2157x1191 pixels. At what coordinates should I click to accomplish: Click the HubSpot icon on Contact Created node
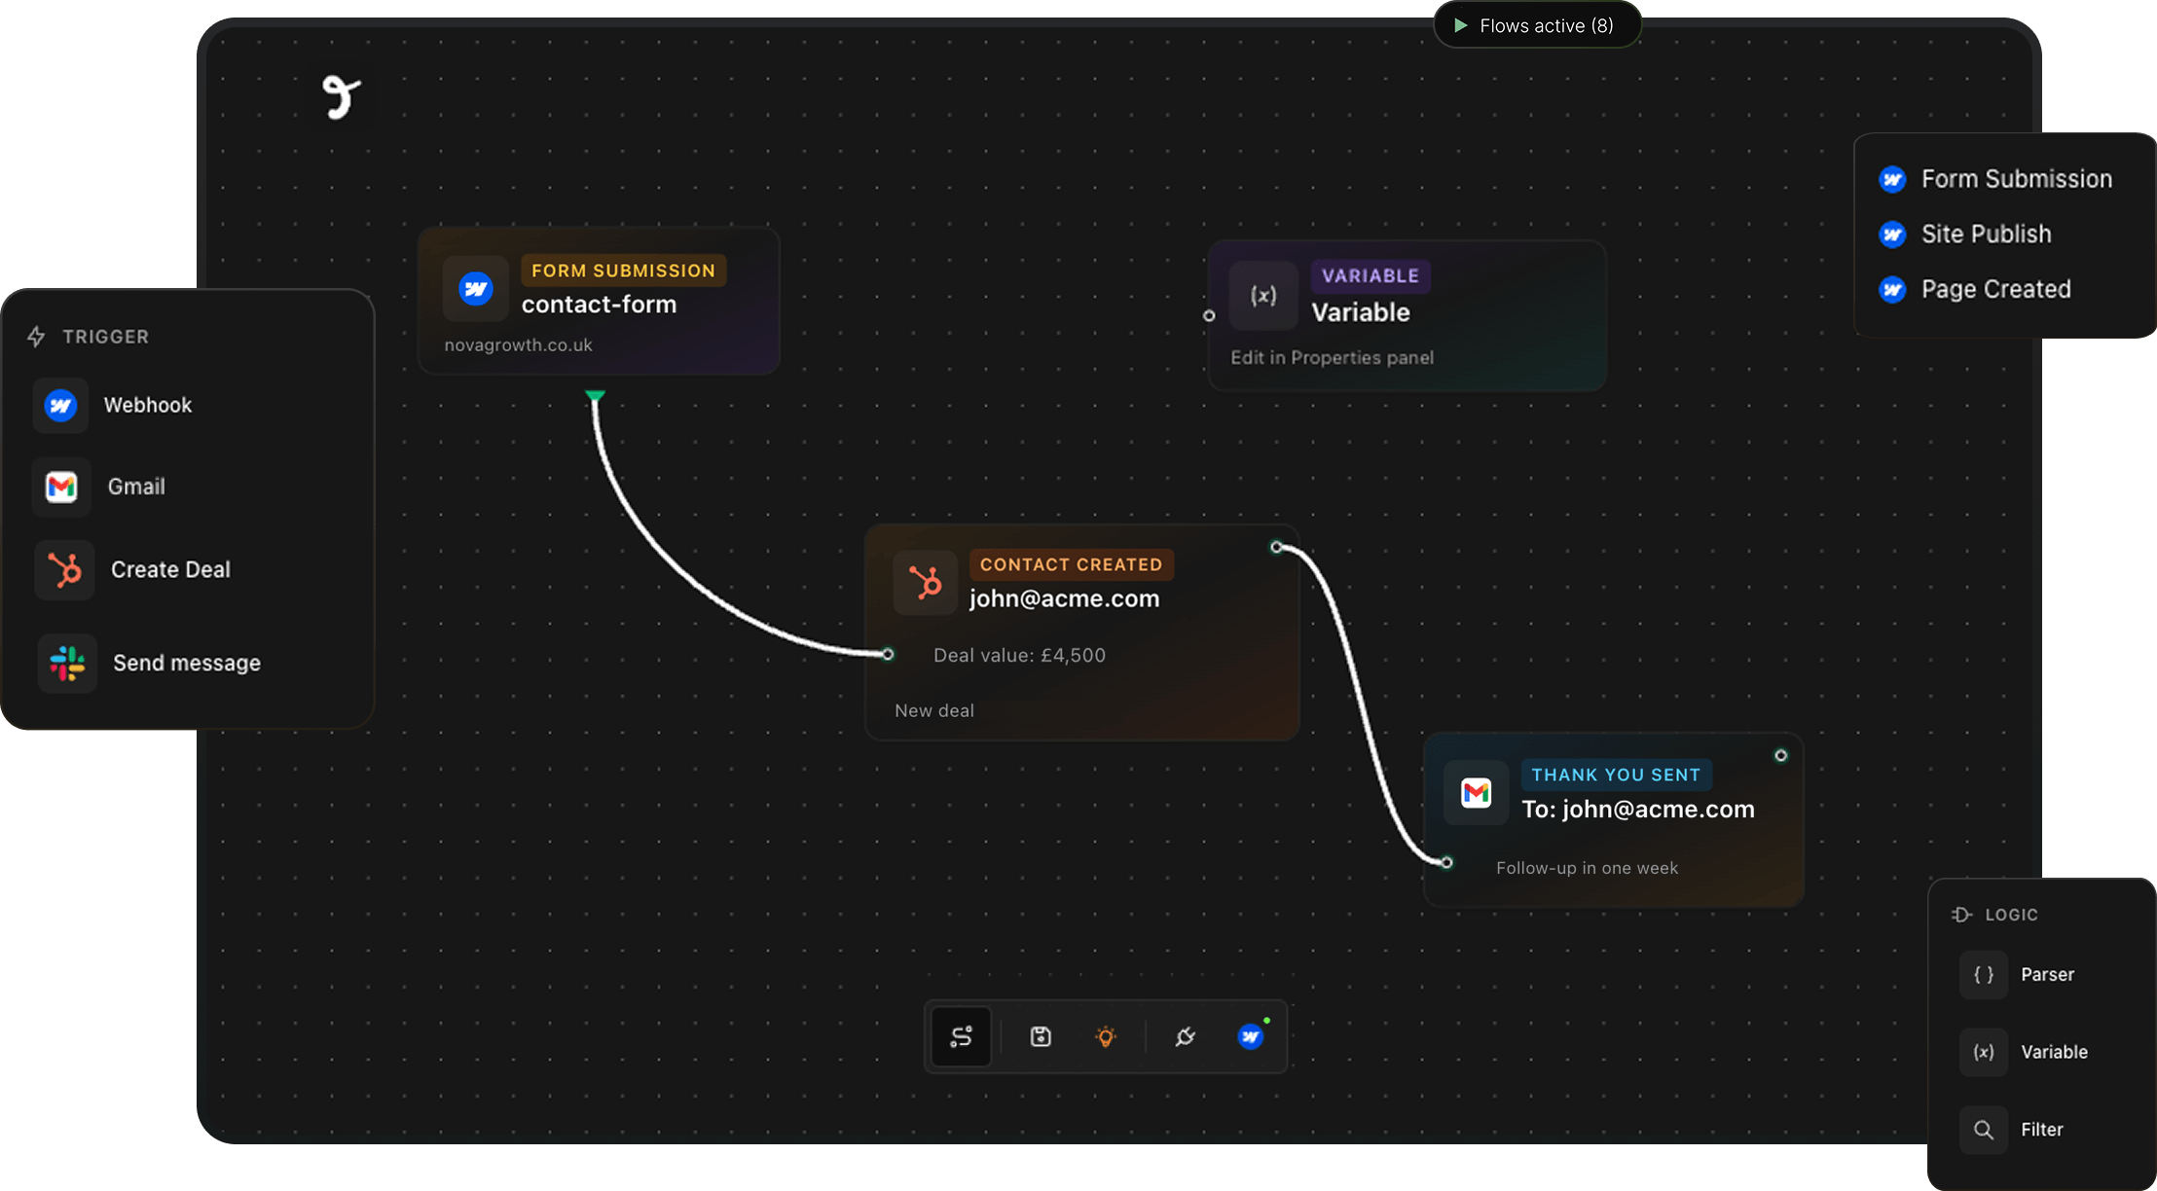click(x=925, y=582)
